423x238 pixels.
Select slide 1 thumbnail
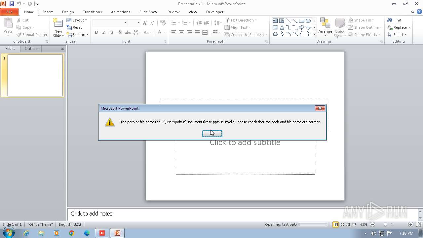[x=35, y=75]
